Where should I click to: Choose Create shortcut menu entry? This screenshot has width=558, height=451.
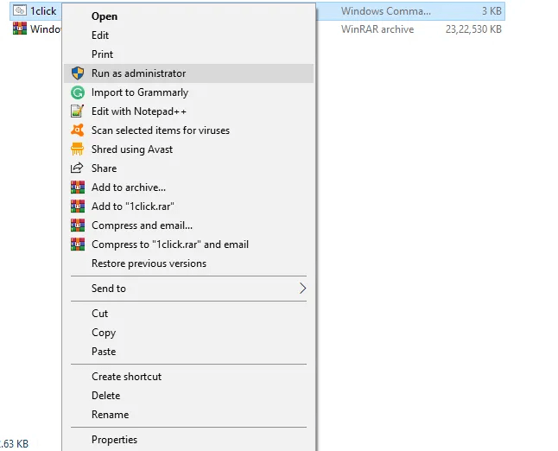tap(126, 377)
